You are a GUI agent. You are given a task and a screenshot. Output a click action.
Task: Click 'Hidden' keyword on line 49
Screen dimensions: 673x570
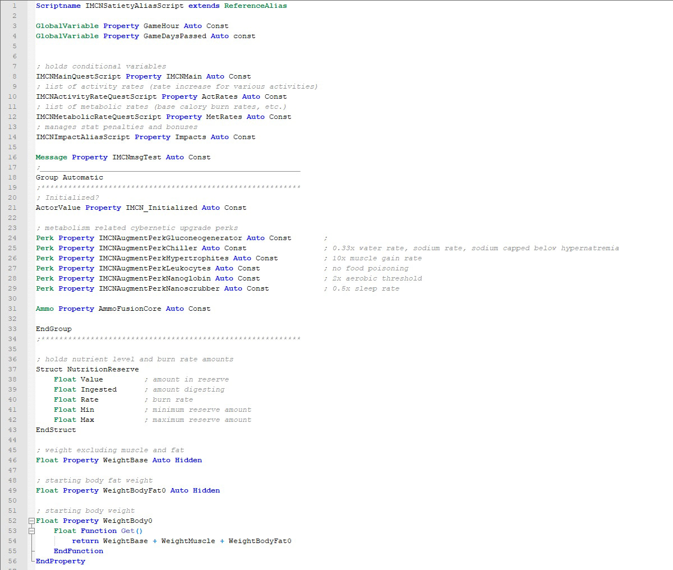point(206,490)
